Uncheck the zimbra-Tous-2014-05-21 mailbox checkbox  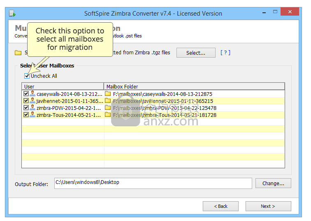point(26,115)
